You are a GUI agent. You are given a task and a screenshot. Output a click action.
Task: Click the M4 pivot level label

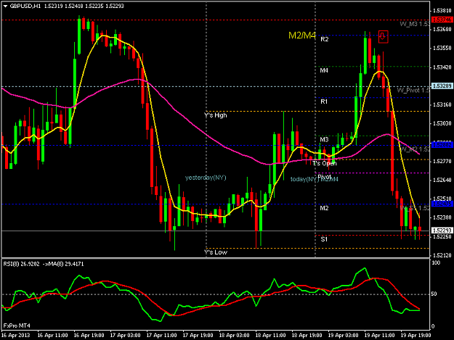click(324, 70)
